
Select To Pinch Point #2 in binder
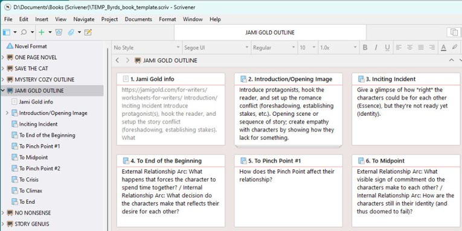click(39, 169)
